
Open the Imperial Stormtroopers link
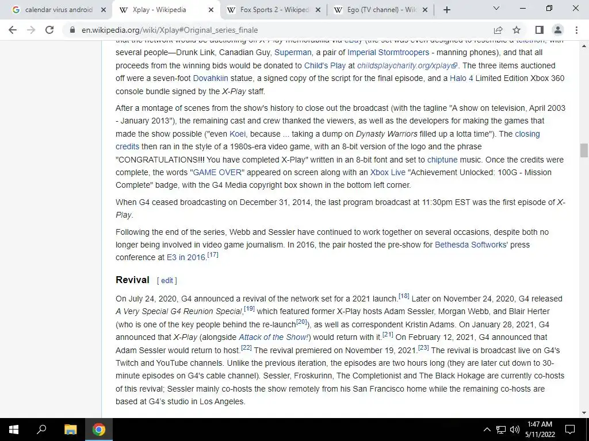click(388, 52)
